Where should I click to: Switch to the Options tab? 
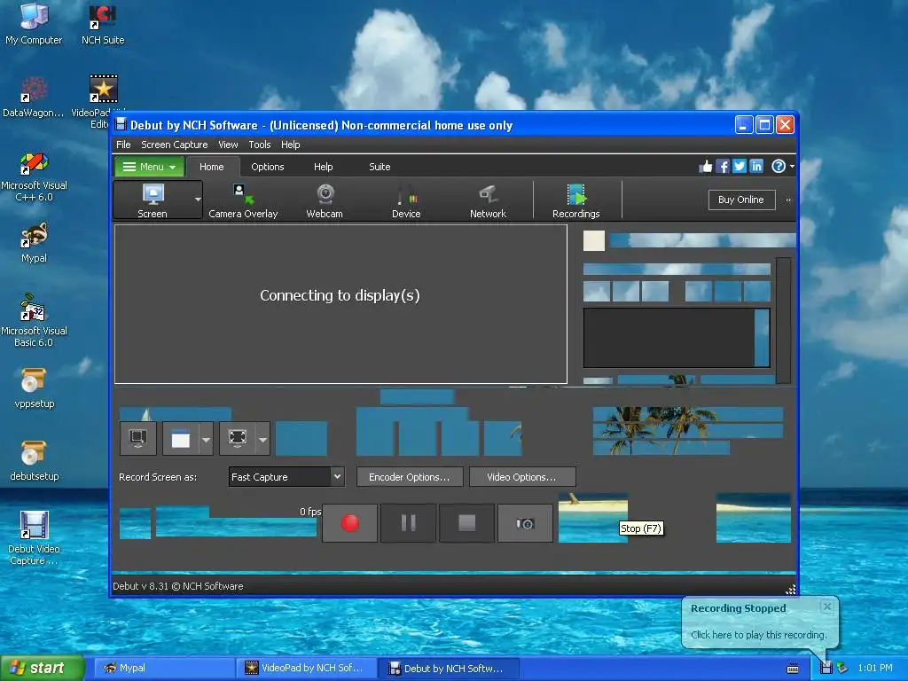click(x=268, y=167)
